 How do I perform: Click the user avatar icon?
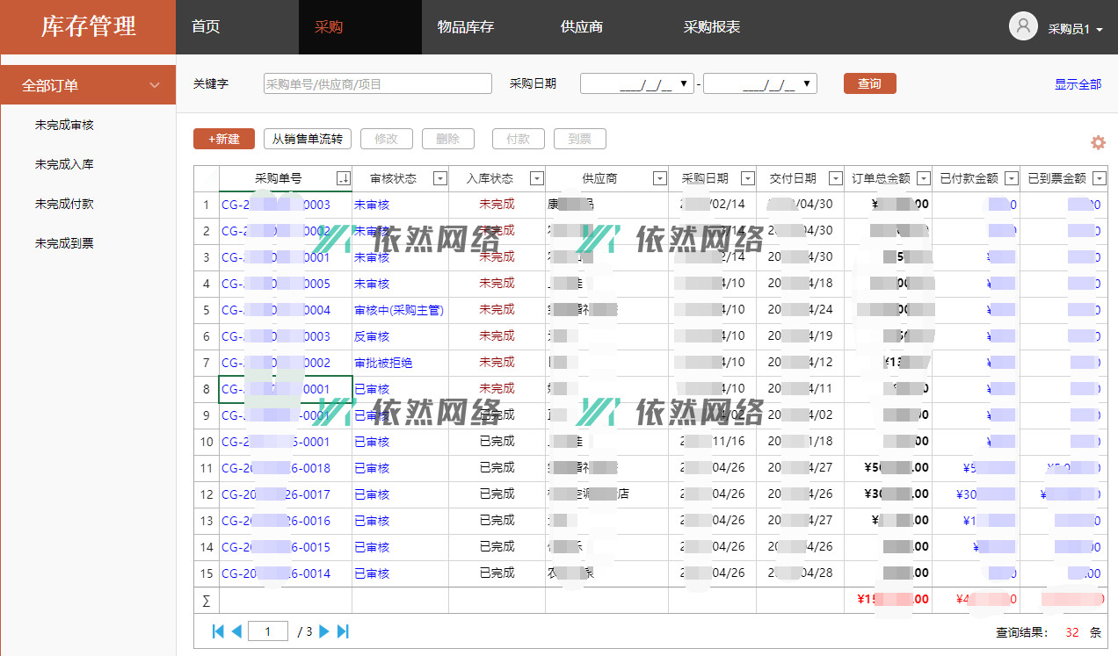(1023, 26)
